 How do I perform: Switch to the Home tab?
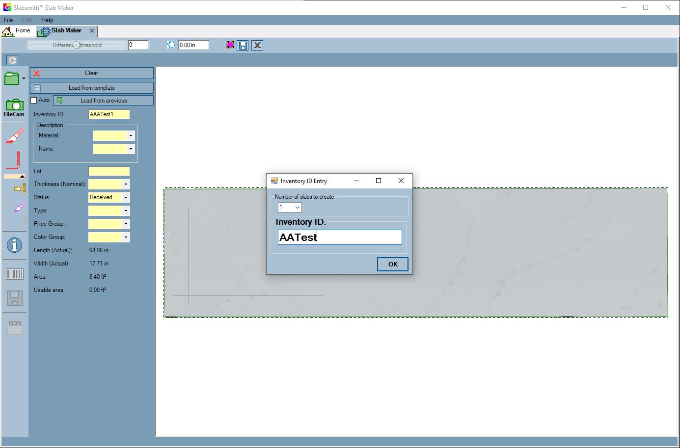coord(17,31)
